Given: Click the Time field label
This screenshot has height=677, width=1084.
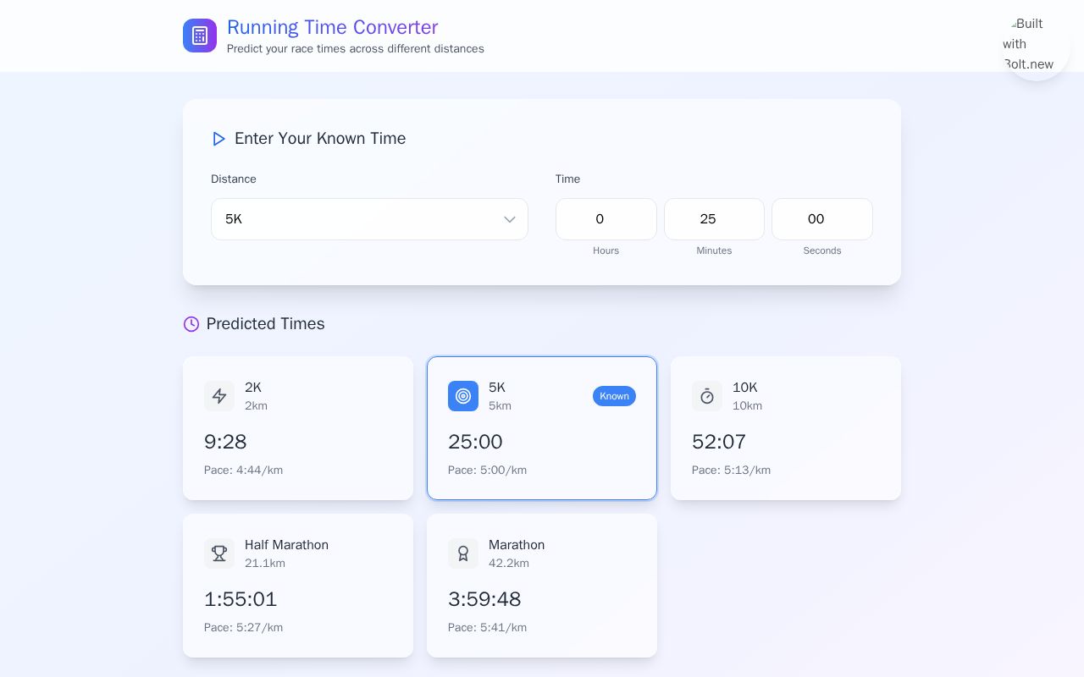Looking at the screenshot, I should (567, 179).
